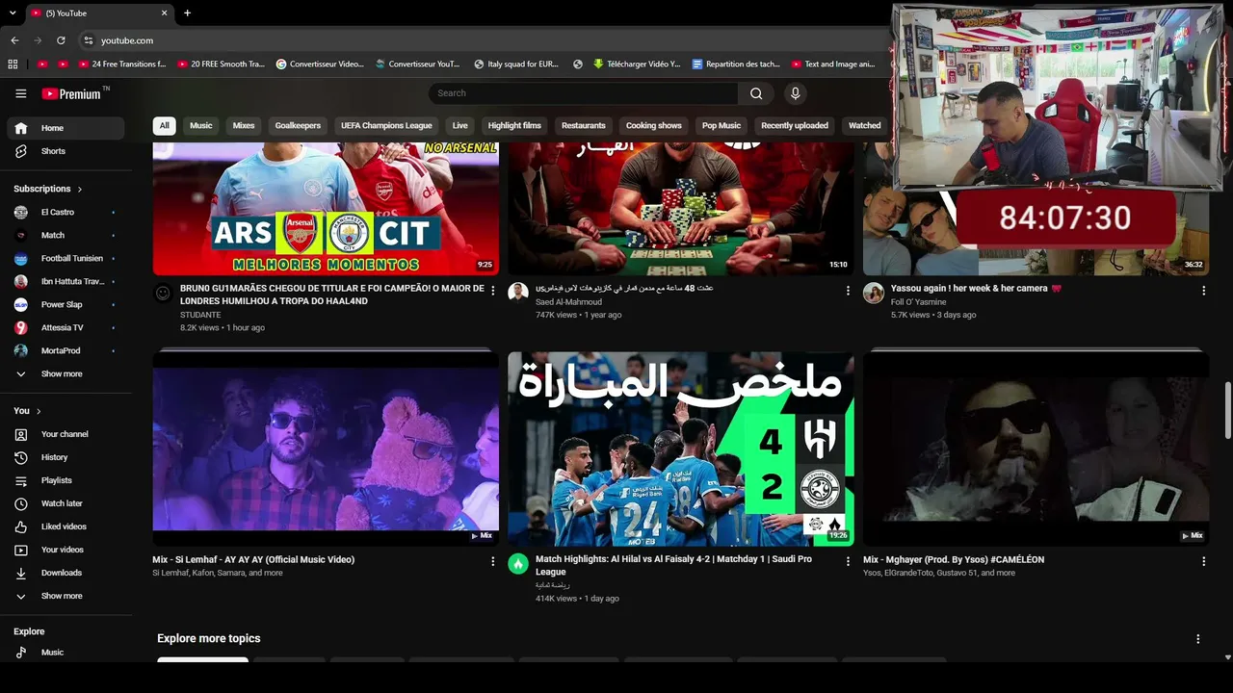Open options for Explore more topics
1233x693 pixels.
[1198, 639]
